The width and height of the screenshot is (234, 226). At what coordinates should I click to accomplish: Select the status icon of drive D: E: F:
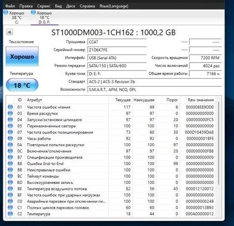(x=33, y=12)
